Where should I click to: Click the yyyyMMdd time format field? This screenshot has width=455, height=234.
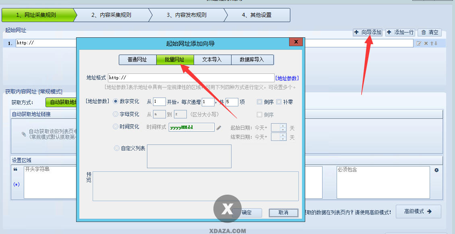192,127
